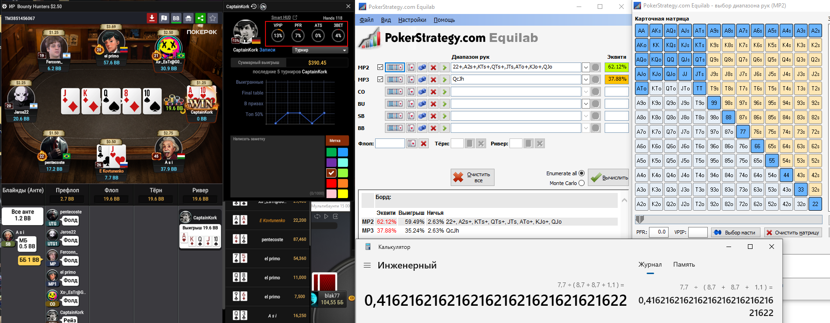Clear the flop with red X icon
This screenshot has height=323, width=830.
pos(424,144)
